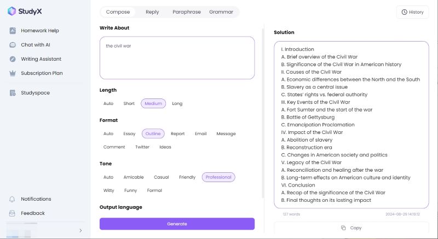This screenshot has width=438, height=239.
Task: Open the Writing Assistant pencil icon
Action: click(x=13, y=59)
